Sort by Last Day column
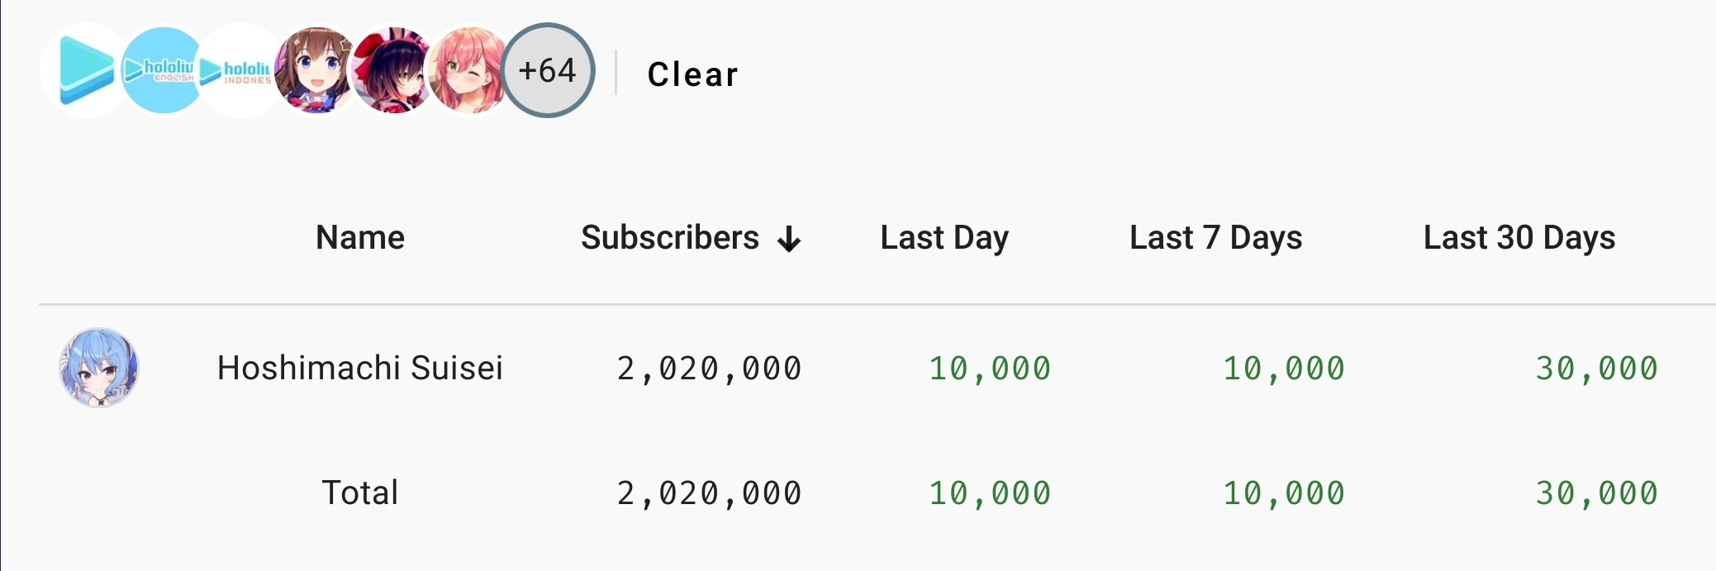The image size is (1716, 571). [944, 238]
